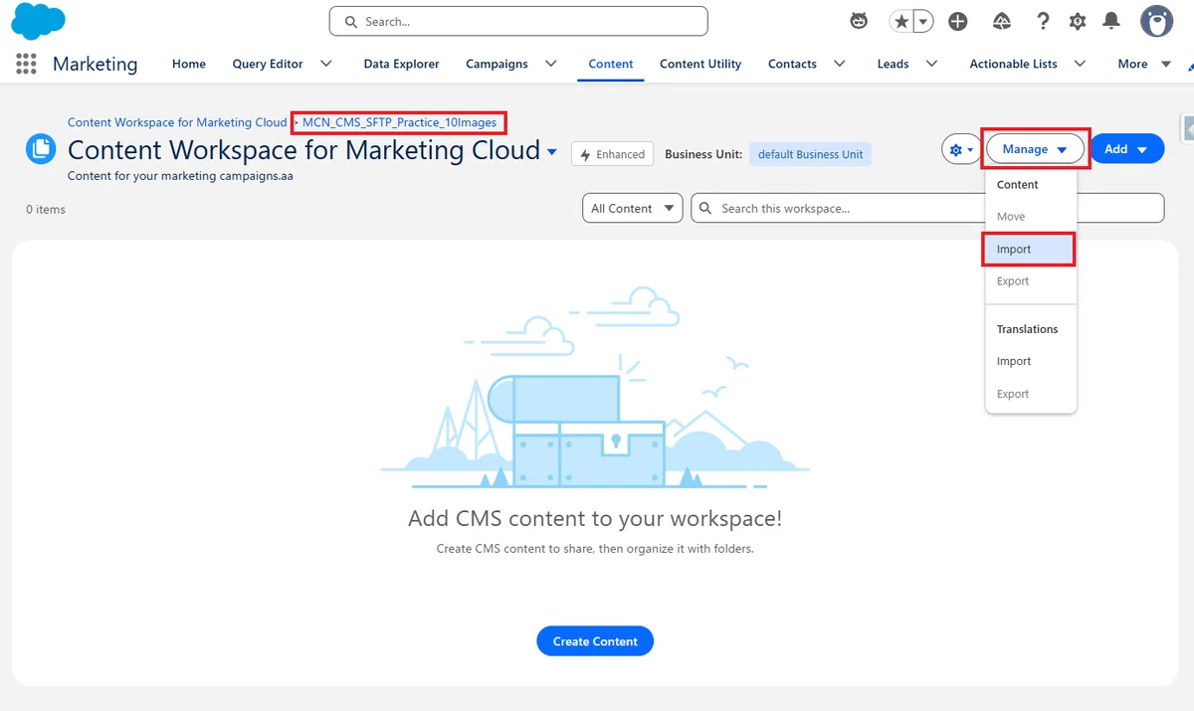Image resolution: width=1194 pixels, height=711 pixels.
Task: Open the Trailhead astro icon
Action: point(859,21)
